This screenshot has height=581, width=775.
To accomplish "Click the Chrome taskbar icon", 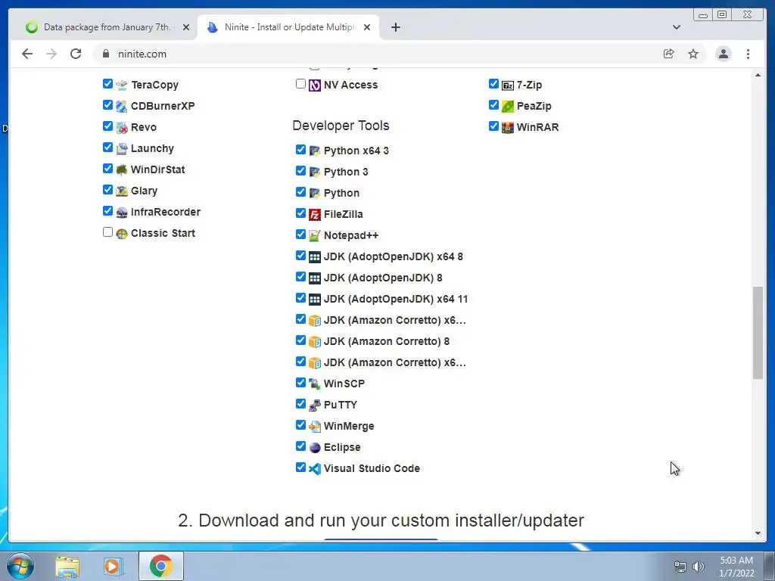I will 161,566.
